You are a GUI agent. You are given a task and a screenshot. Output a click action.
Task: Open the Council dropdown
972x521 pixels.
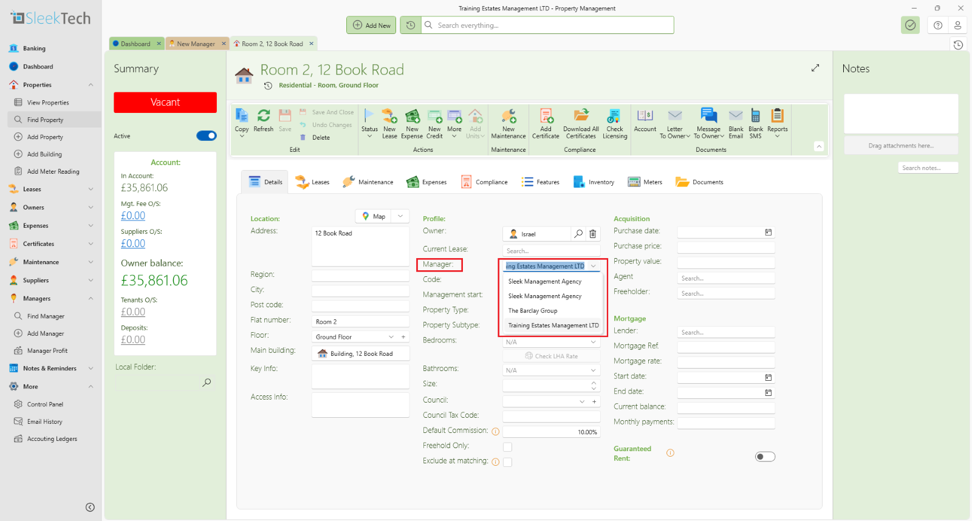click(x=582, y=401)
